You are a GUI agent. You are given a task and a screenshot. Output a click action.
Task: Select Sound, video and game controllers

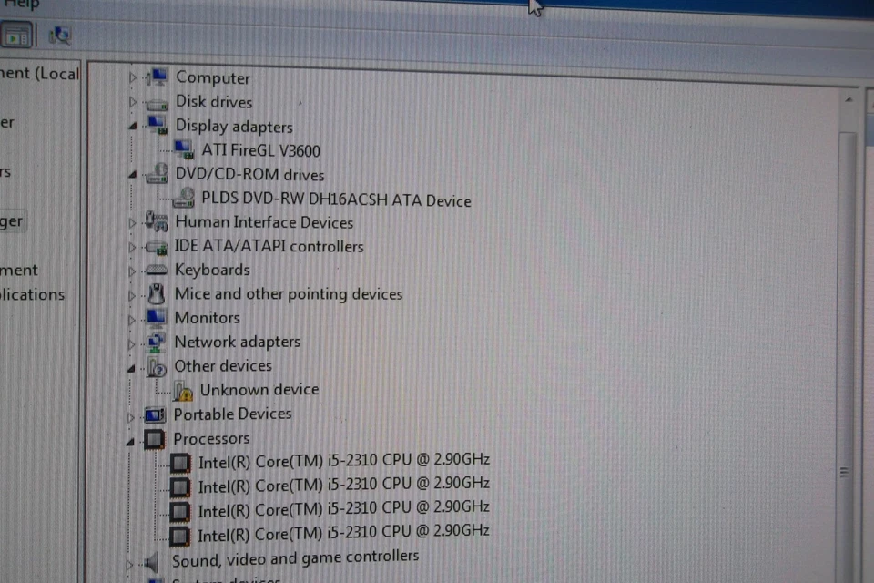point(297,556)
